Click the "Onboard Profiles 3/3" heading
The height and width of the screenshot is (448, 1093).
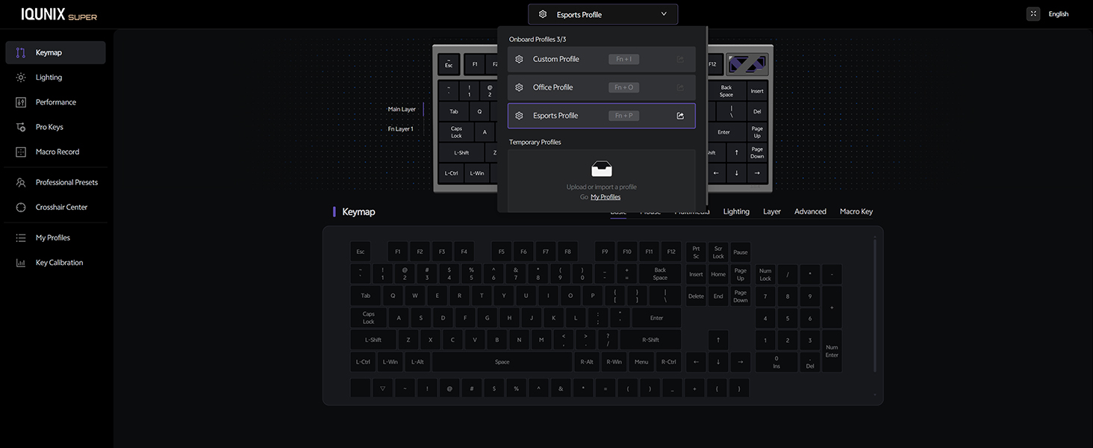[538, 39]
